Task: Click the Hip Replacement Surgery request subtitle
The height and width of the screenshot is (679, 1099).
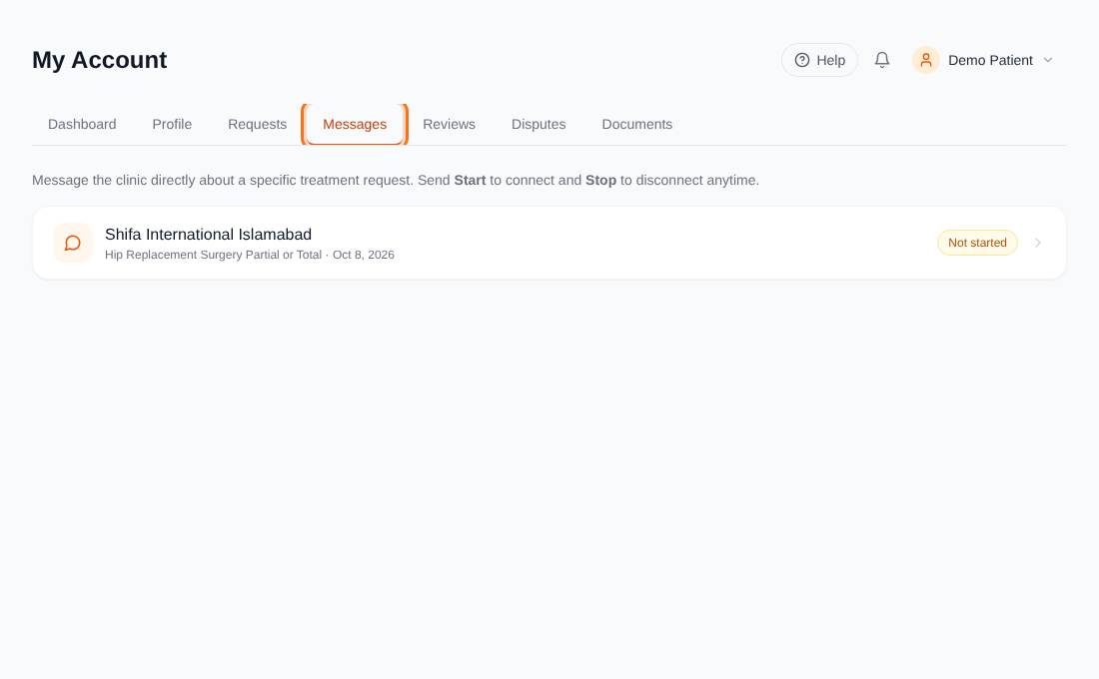Action: pos(250,255)
